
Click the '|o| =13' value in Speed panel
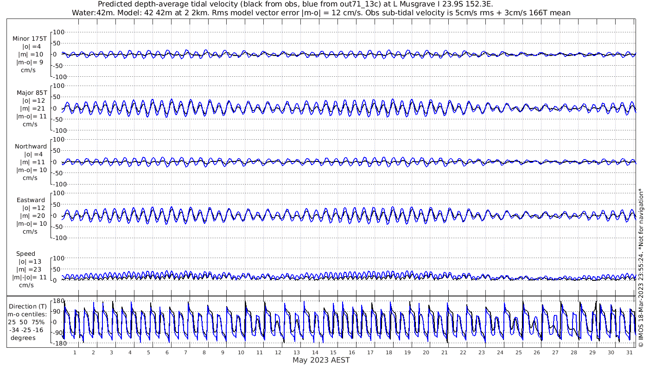tap(30, 262)
